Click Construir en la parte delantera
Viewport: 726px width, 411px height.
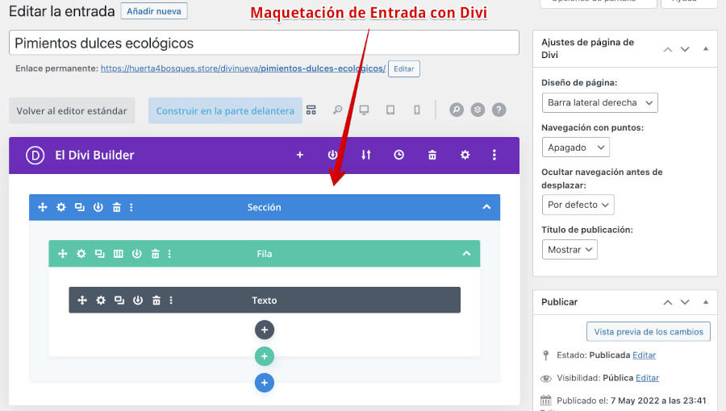click(225, 111)
